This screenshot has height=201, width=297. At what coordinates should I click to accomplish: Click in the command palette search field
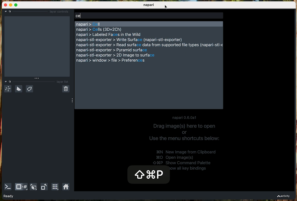(x=148, y=16)
